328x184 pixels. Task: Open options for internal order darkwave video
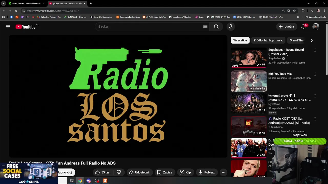(315, 96)
